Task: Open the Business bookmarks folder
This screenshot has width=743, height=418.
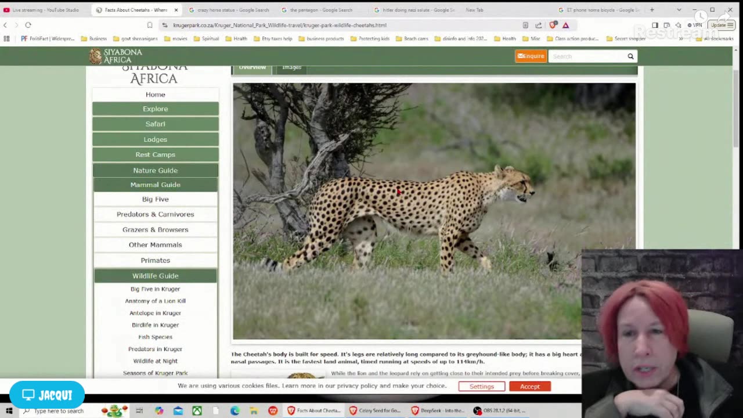Action: [94, 39]
